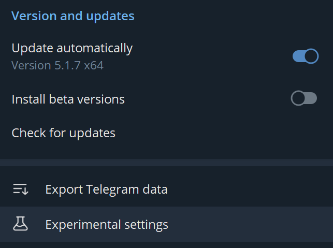Image resolution: width=333 pixels, height=248 pixels.
Task: Click empty space right of Experimental settings
Action: (x=249, y=225)
